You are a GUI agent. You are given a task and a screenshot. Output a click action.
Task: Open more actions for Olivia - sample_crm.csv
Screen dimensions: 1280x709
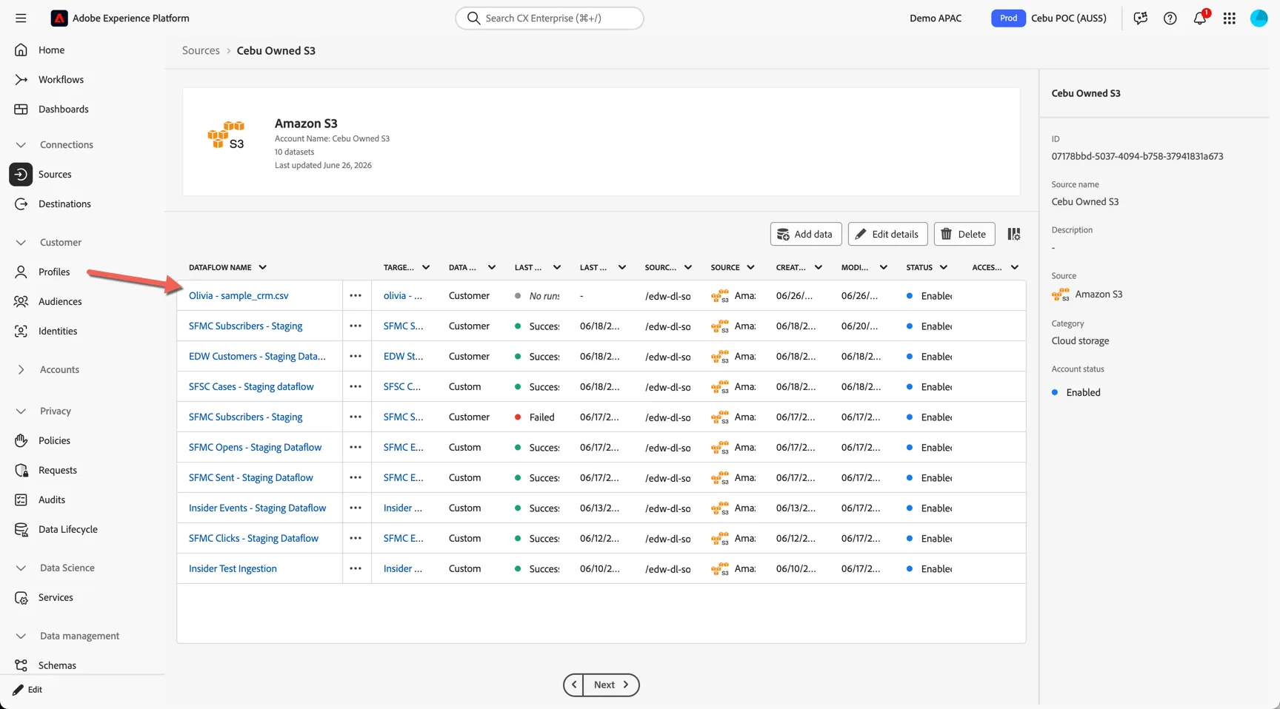point(356,295)
